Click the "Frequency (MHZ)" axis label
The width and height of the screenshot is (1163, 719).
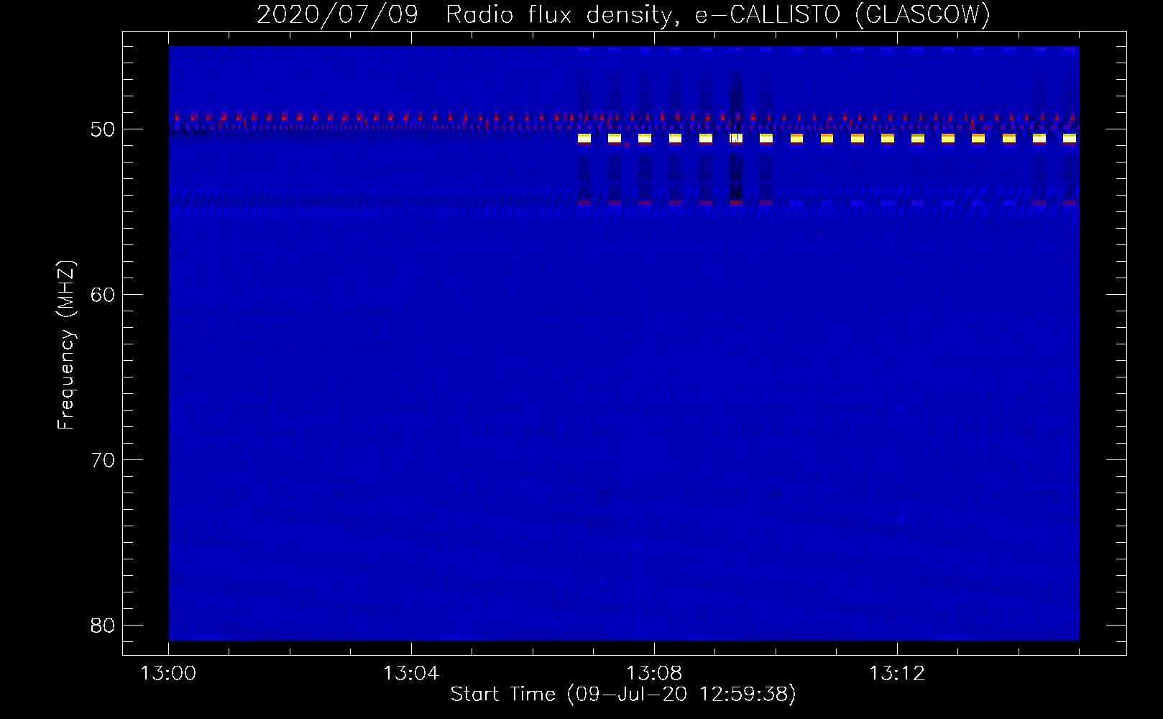[x=66, y=345]
